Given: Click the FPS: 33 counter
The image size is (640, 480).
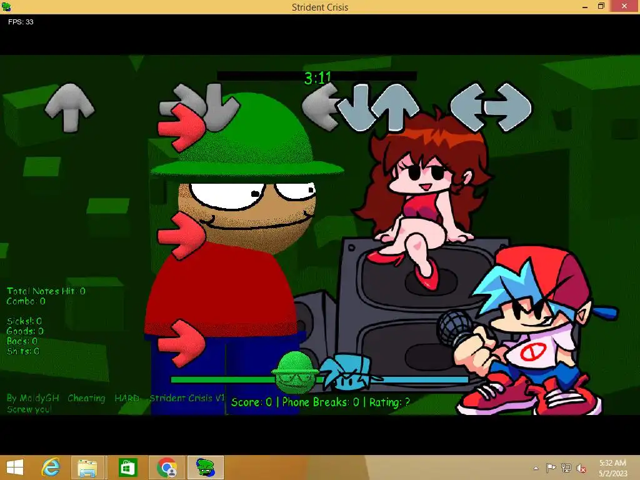Looking at the screenshot, I should coord(21,22).
